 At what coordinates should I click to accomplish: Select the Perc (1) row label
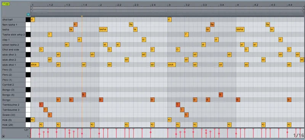tap(14, 80)
